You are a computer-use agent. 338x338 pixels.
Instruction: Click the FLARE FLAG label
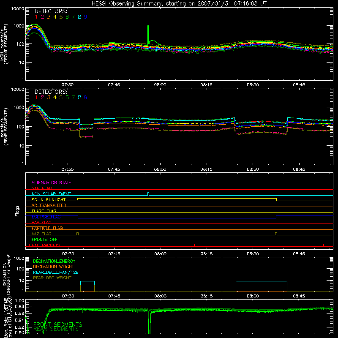[x=44, y=211]
